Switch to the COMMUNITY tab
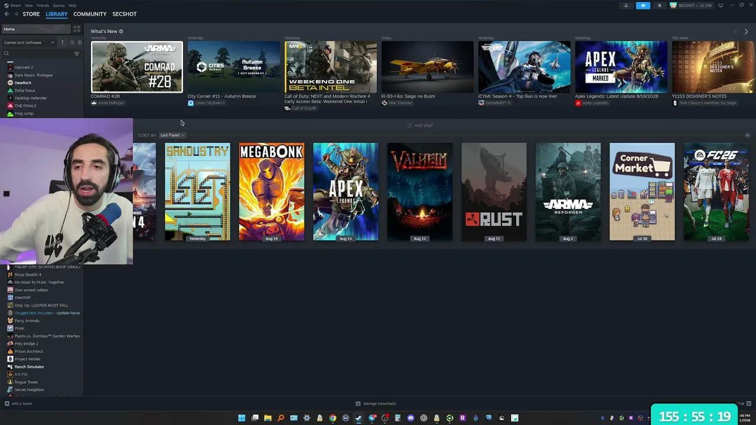 [90, 14]
